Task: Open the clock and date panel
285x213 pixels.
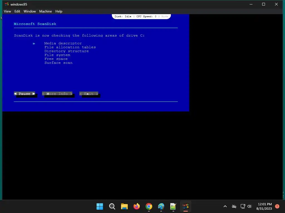Action: tap(264, 206)
